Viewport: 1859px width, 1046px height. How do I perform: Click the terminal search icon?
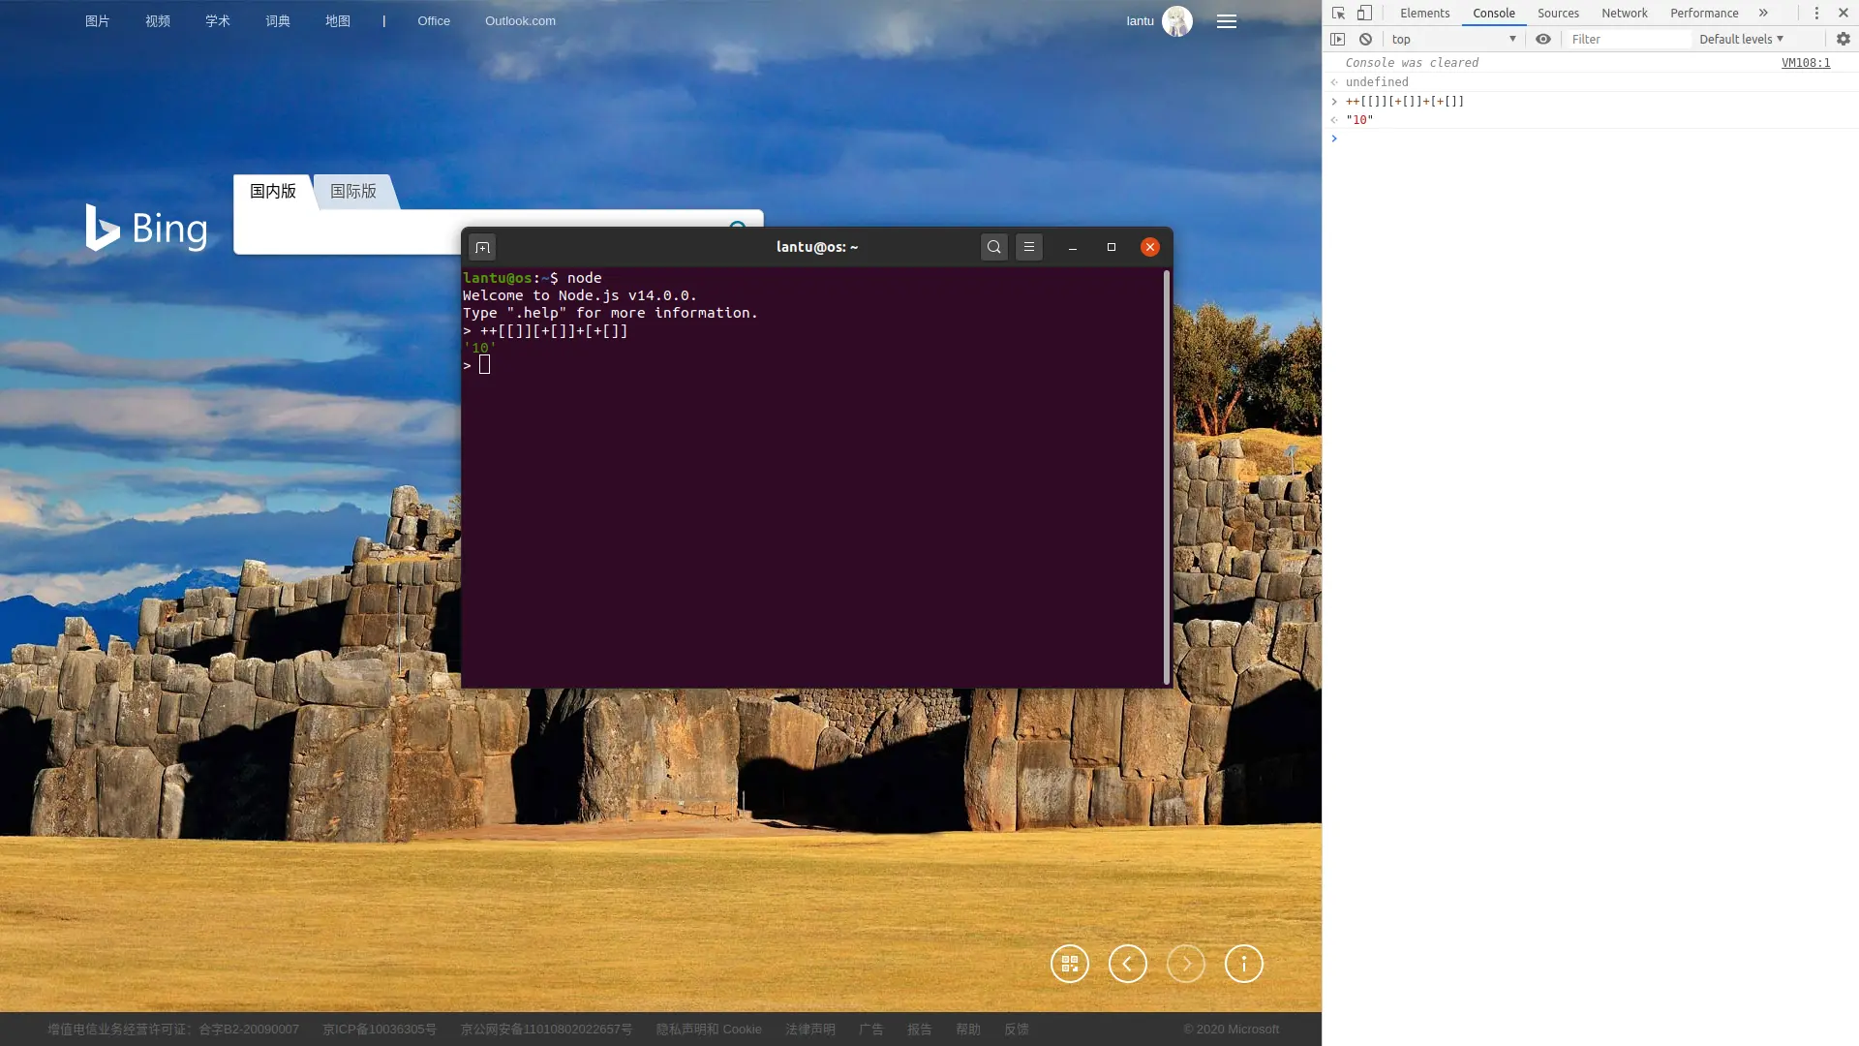coord(993,247)
